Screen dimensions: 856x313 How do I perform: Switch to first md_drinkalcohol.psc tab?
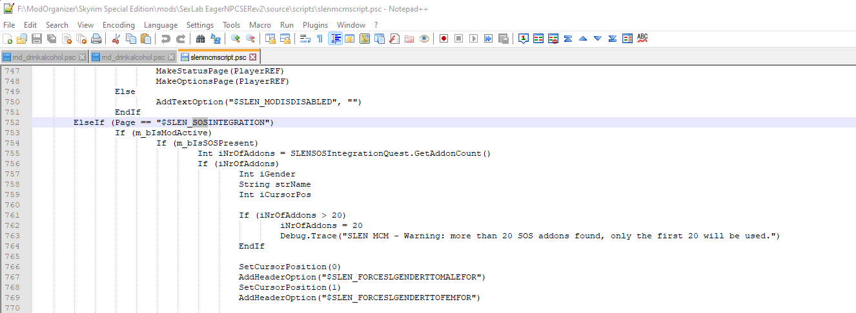pos(44,57)
